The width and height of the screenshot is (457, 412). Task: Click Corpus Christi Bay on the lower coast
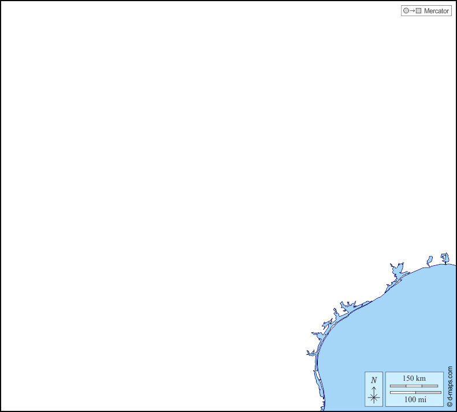[318, 335]
